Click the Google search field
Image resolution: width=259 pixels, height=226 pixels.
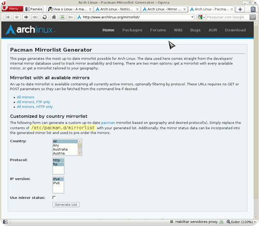pyautogui.click(x=227, y=17)
